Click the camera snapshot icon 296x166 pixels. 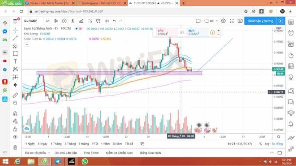(240, 21)
